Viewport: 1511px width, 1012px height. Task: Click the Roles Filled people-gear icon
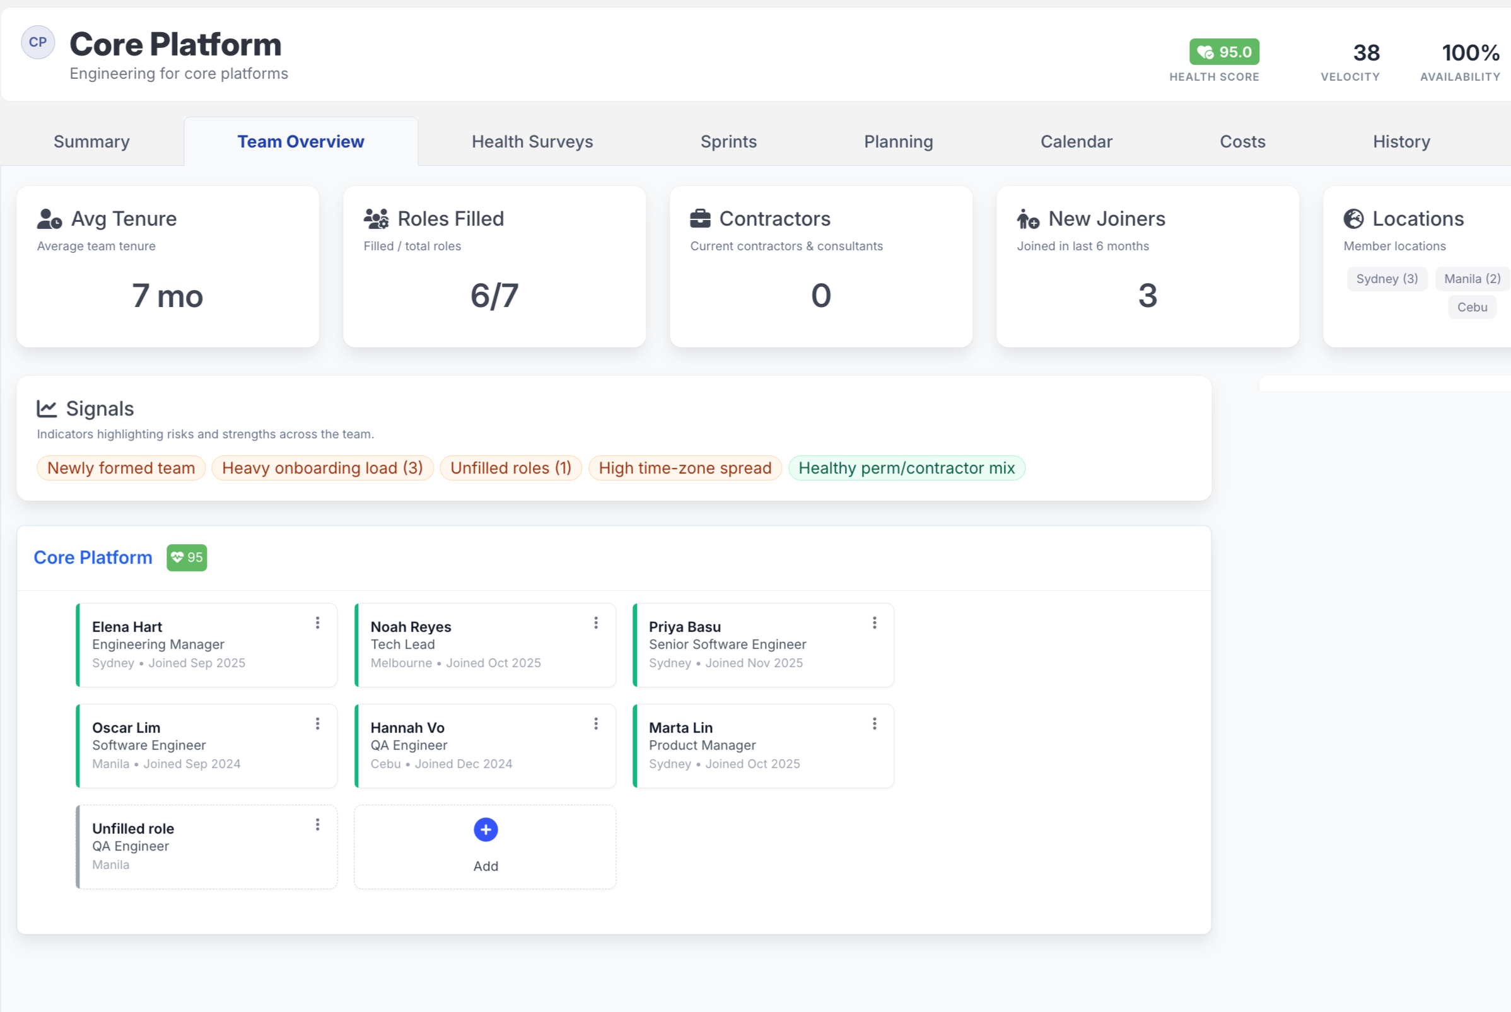(376, 219)
